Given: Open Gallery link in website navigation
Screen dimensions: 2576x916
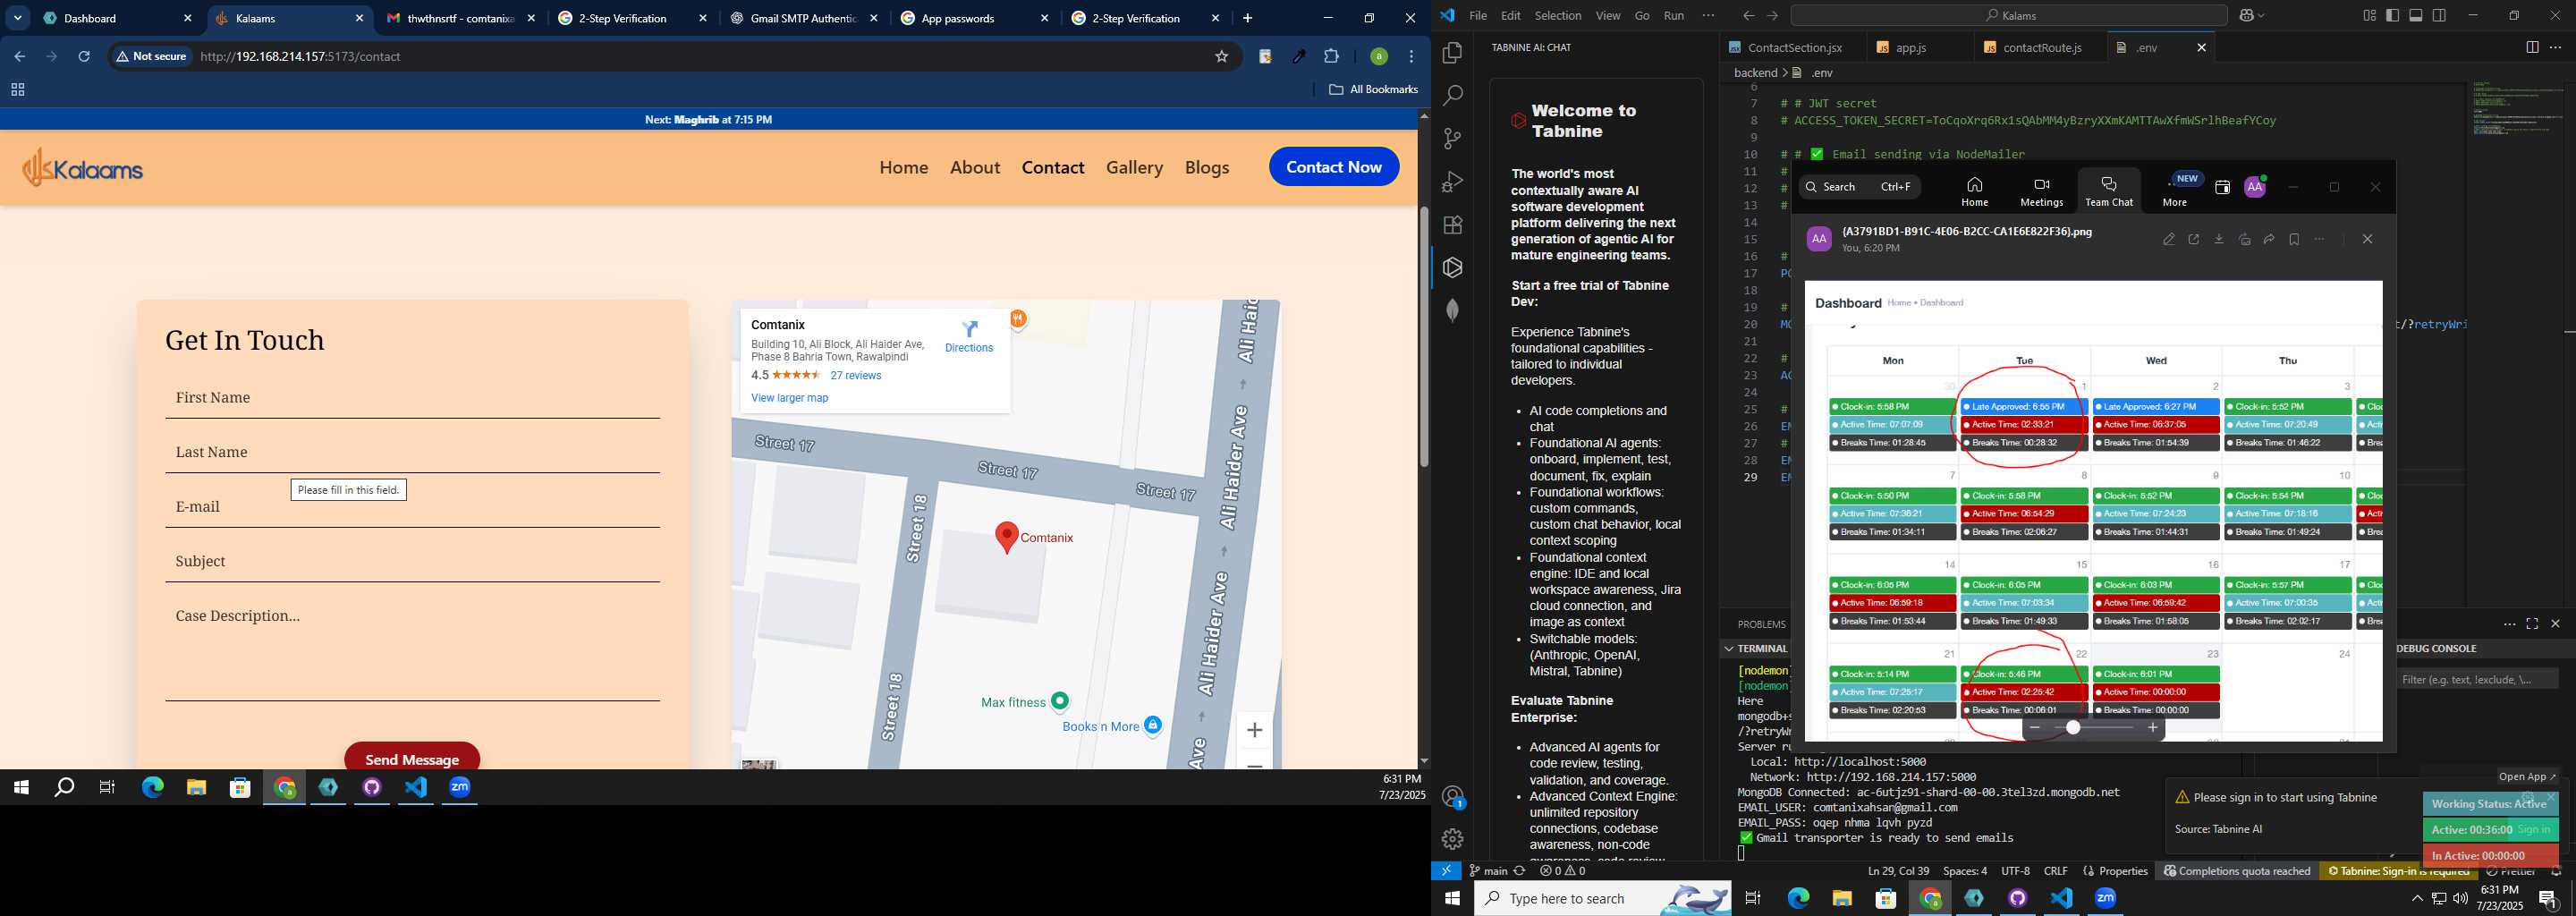Looking at the screenshot, I should 1134,167.
